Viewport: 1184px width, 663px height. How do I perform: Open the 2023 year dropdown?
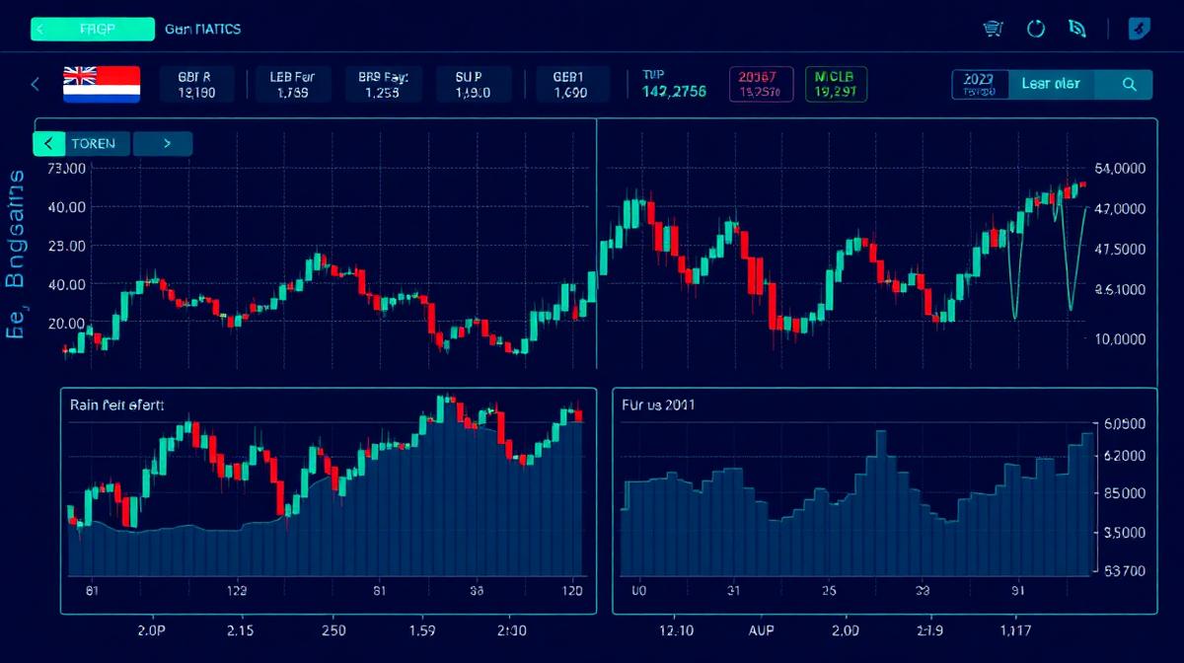978,85
